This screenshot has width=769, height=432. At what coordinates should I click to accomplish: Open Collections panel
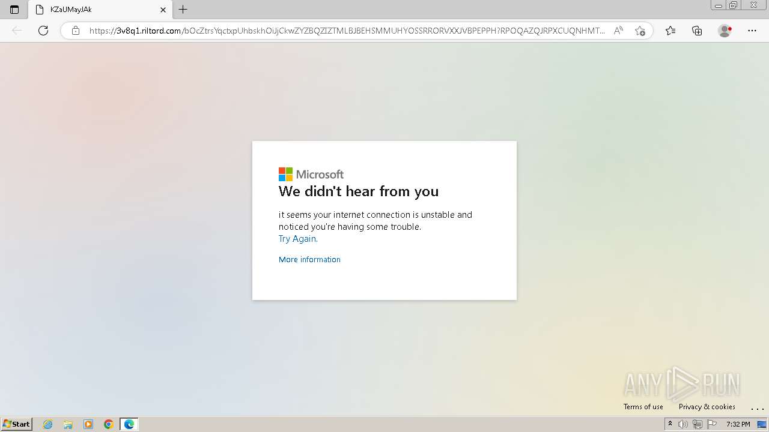coord(697,31)
